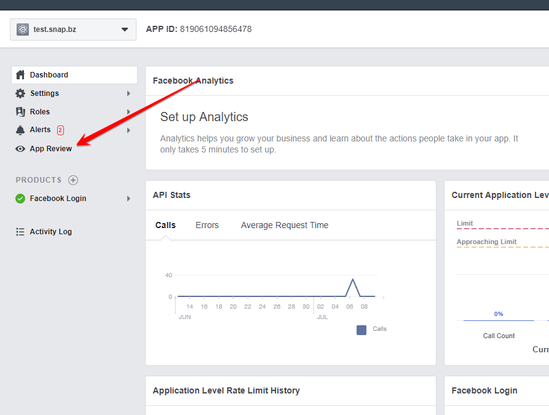Click the Dashboard house icon
549x415 pixels.
click(21, 74)
